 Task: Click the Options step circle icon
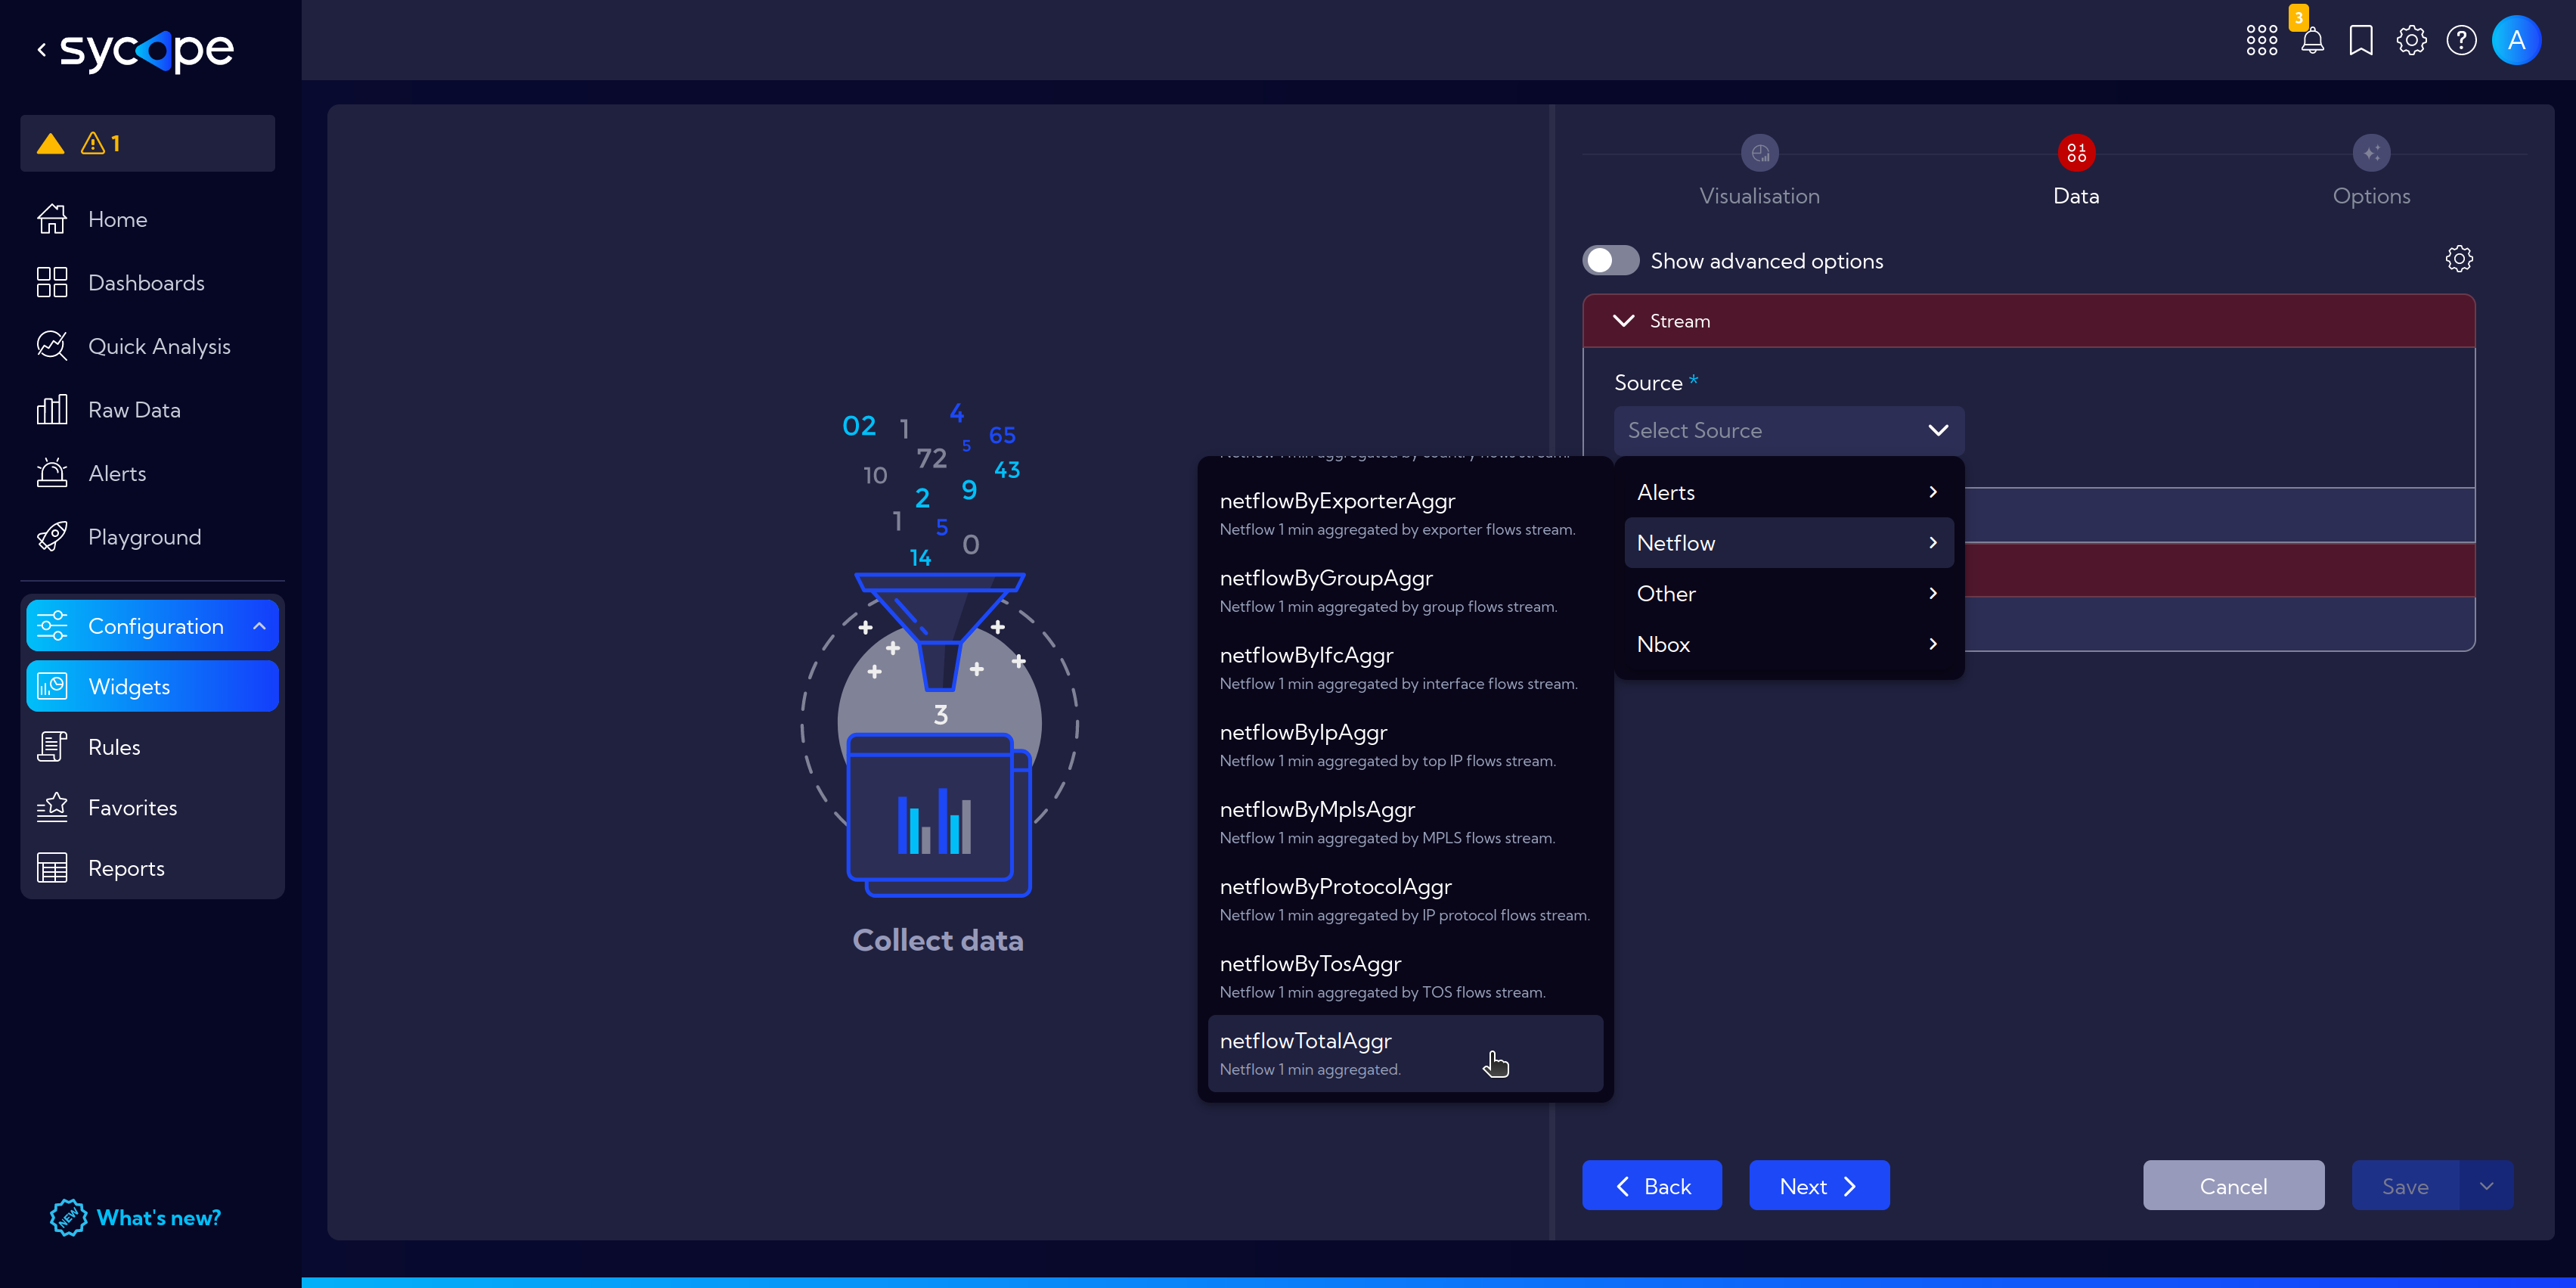pyautogui.click(x=2371, y=153)
